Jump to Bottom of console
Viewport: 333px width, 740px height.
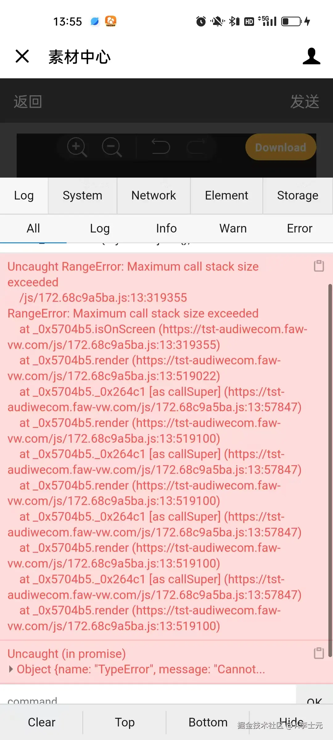[x=208, y=722]
